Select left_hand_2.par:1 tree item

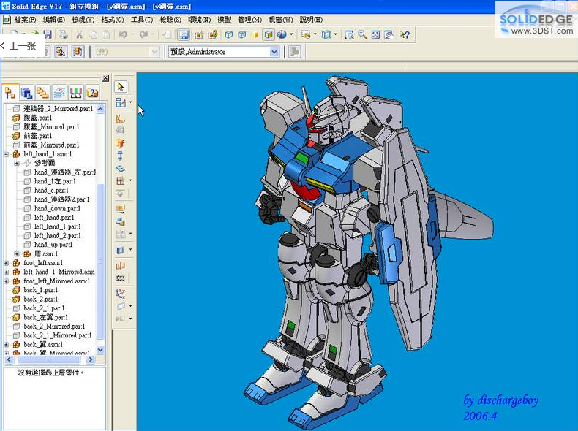pyautogui.click(x=58, y=236)
